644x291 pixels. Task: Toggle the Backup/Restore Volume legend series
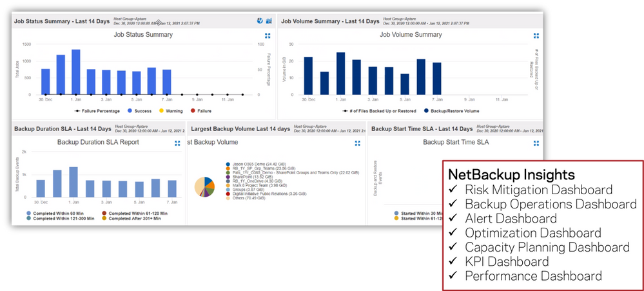click(x=451, y=111)
